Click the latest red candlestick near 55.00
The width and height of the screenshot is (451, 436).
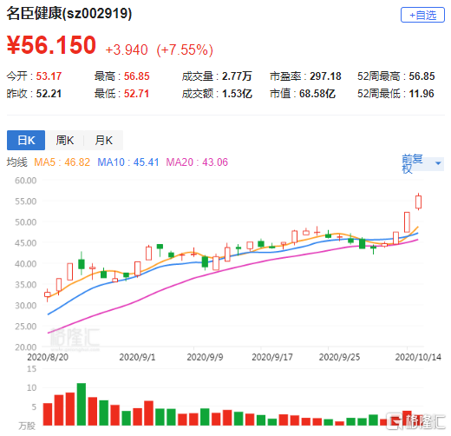(x=418, y=201)
